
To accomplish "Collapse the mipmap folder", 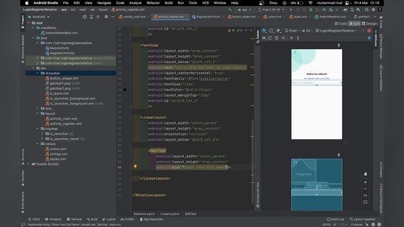I will click(38, 129).
